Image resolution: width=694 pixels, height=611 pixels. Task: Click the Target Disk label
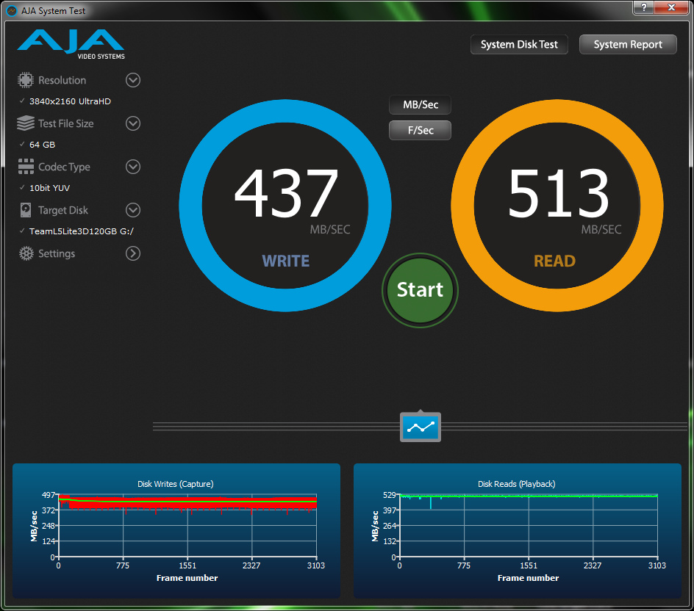point(62,210)
